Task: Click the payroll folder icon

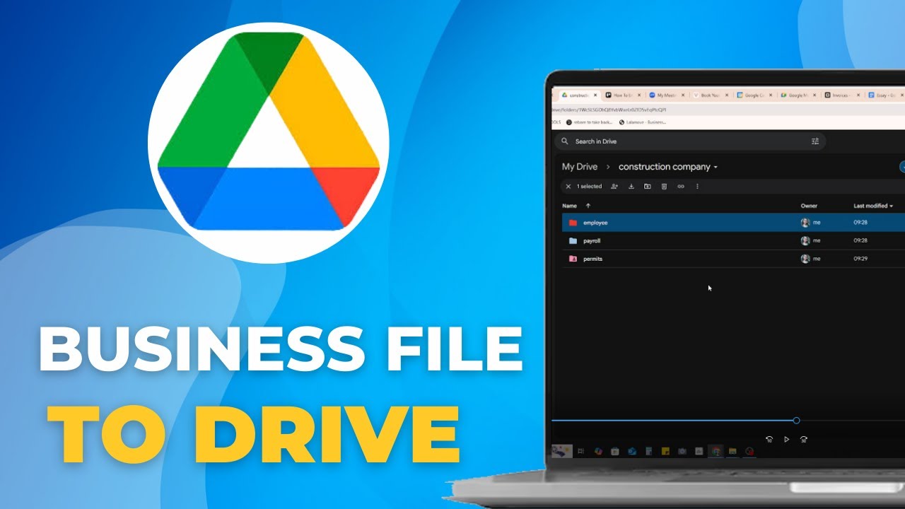Action: click(573, 241)
